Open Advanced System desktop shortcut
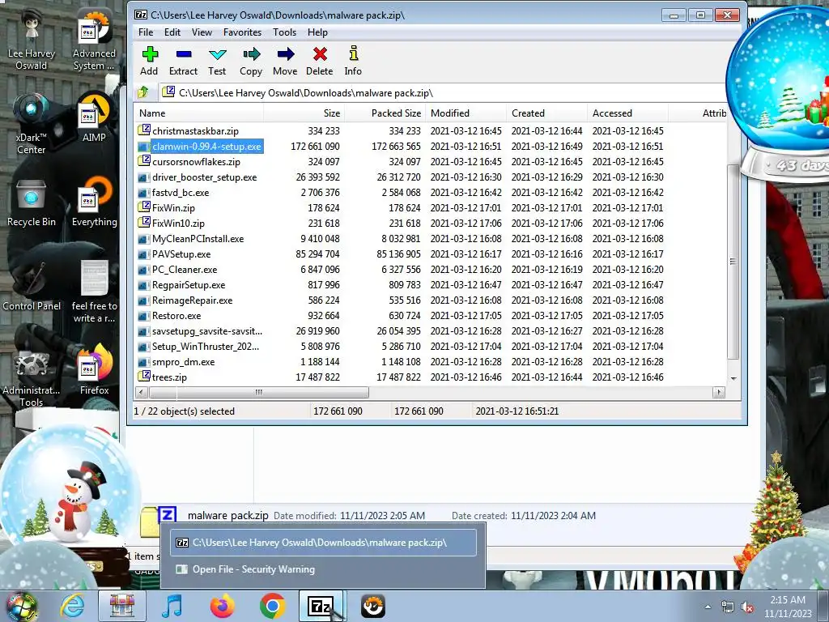 click(x=94, y=40)
